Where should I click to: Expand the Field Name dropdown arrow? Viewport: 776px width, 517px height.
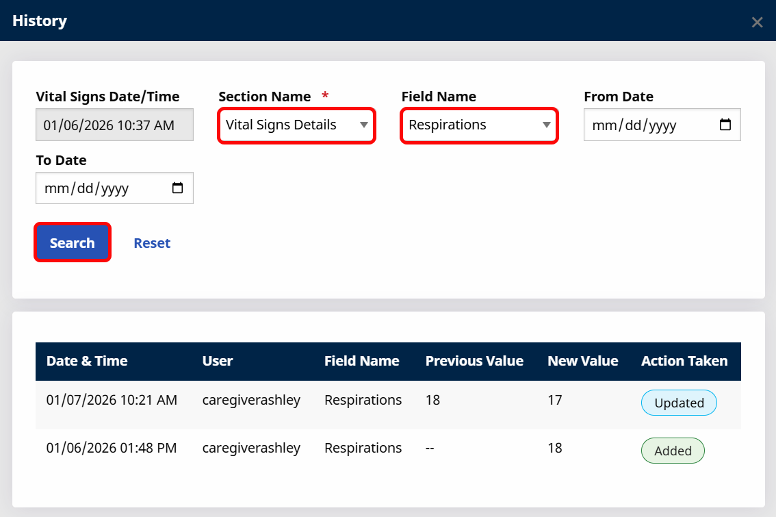pyautogui.click(x=546, y=125)
